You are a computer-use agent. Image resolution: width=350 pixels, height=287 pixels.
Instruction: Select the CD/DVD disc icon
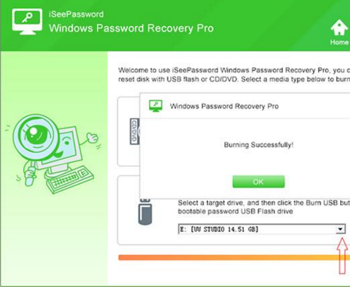tap(134, 131)
